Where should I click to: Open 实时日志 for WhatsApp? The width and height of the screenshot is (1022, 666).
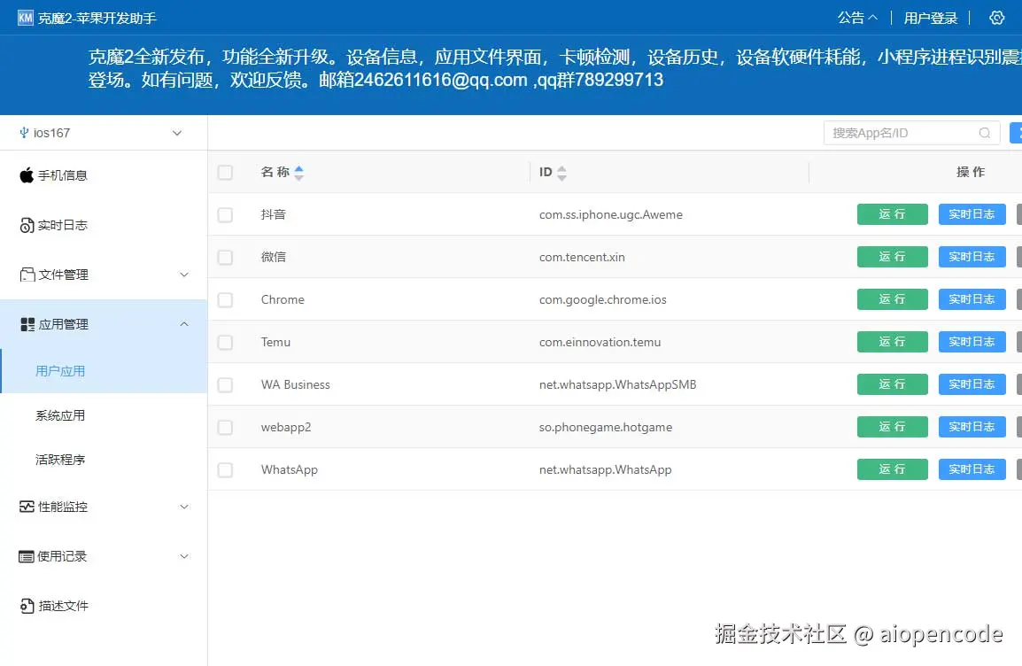[972, 469]
